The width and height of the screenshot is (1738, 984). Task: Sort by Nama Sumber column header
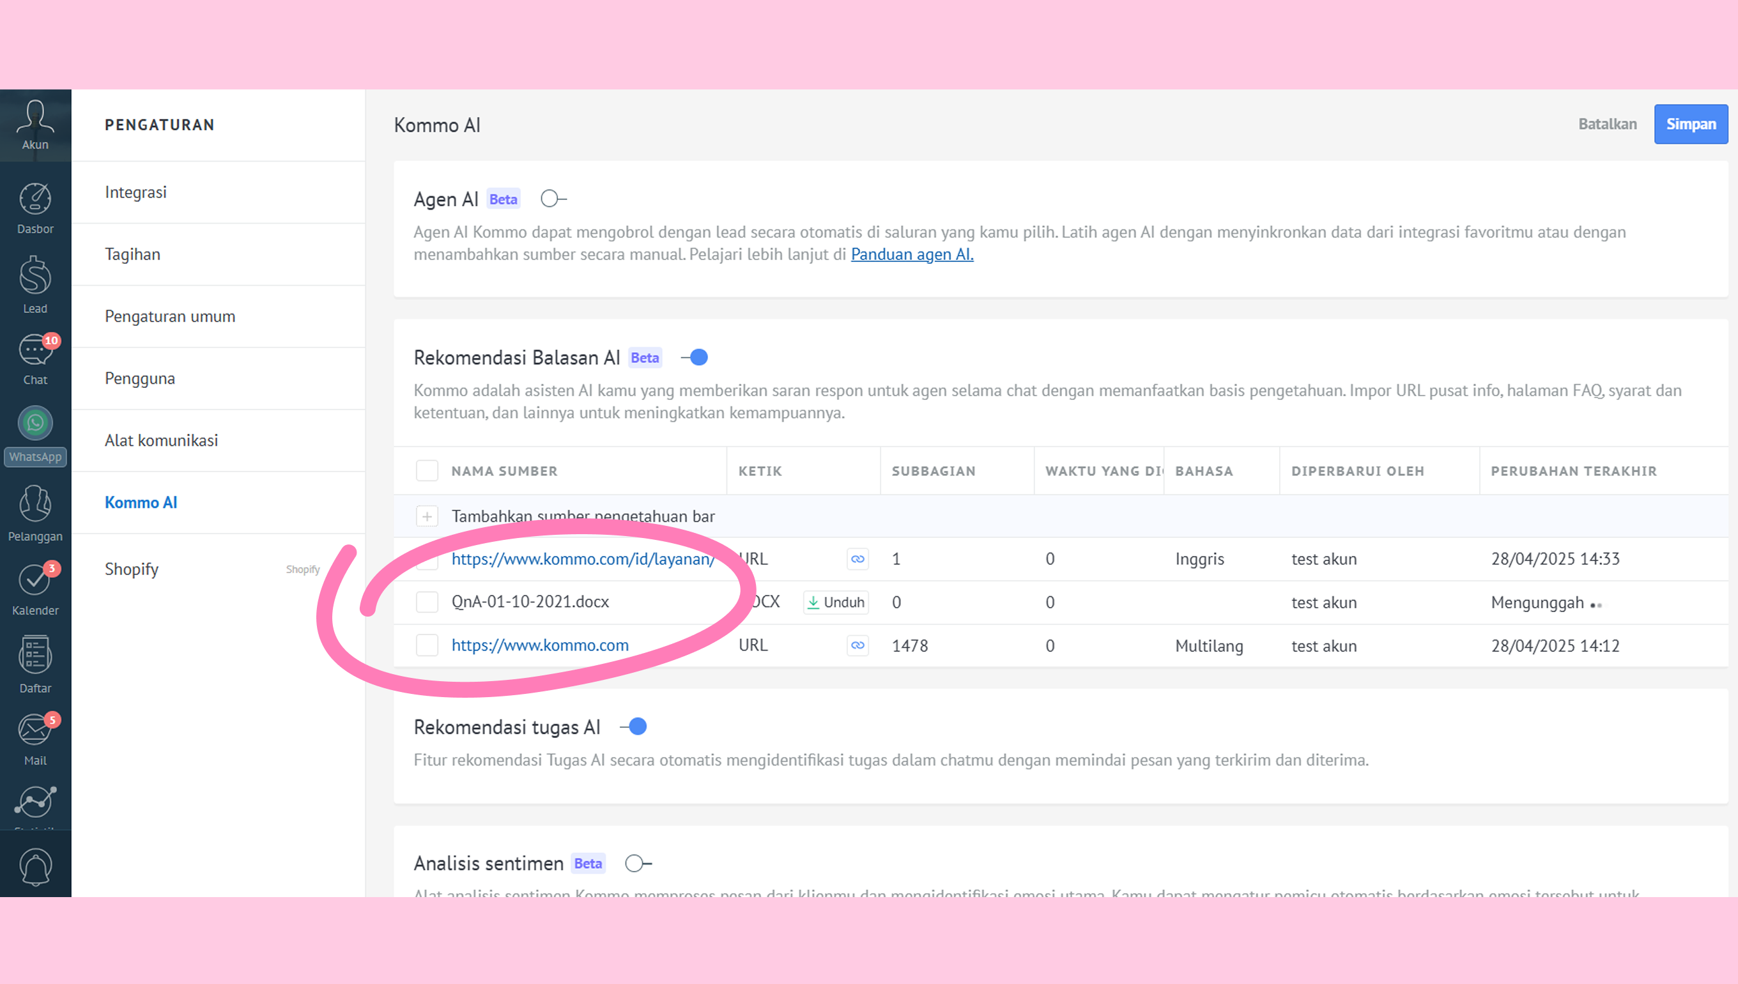[x=504, y=471]
